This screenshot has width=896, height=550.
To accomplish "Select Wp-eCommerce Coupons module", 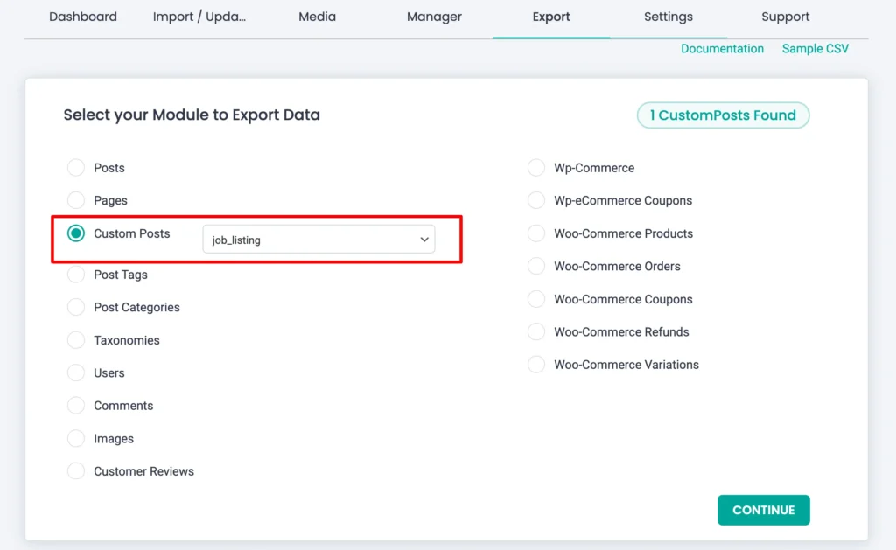I will [536, 201].
